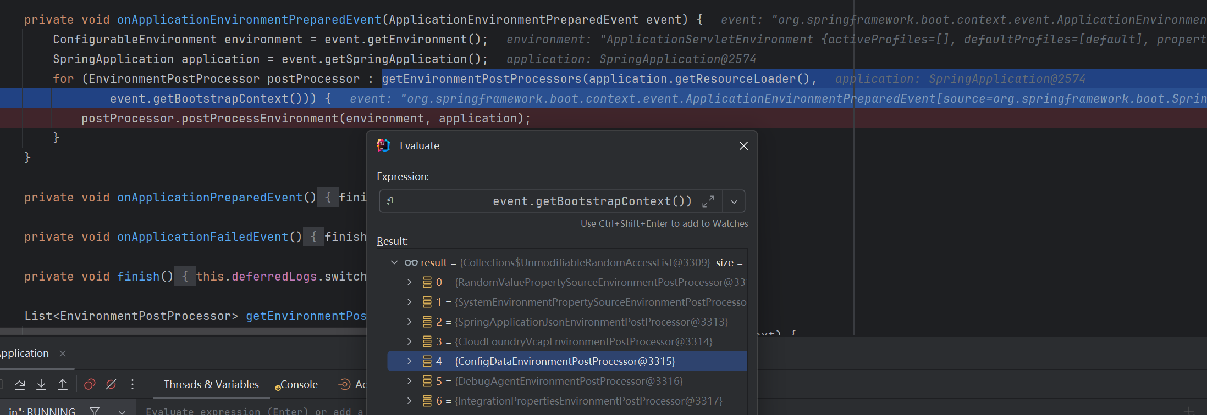Click the list element icon of row 0
Screen dimensions: 1207x415
click(x=427, y=282)
